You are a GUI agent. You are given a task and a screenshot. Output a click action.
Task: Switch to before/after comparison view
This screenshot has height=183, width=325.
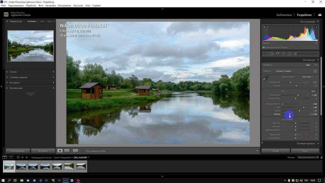point(67,151)
